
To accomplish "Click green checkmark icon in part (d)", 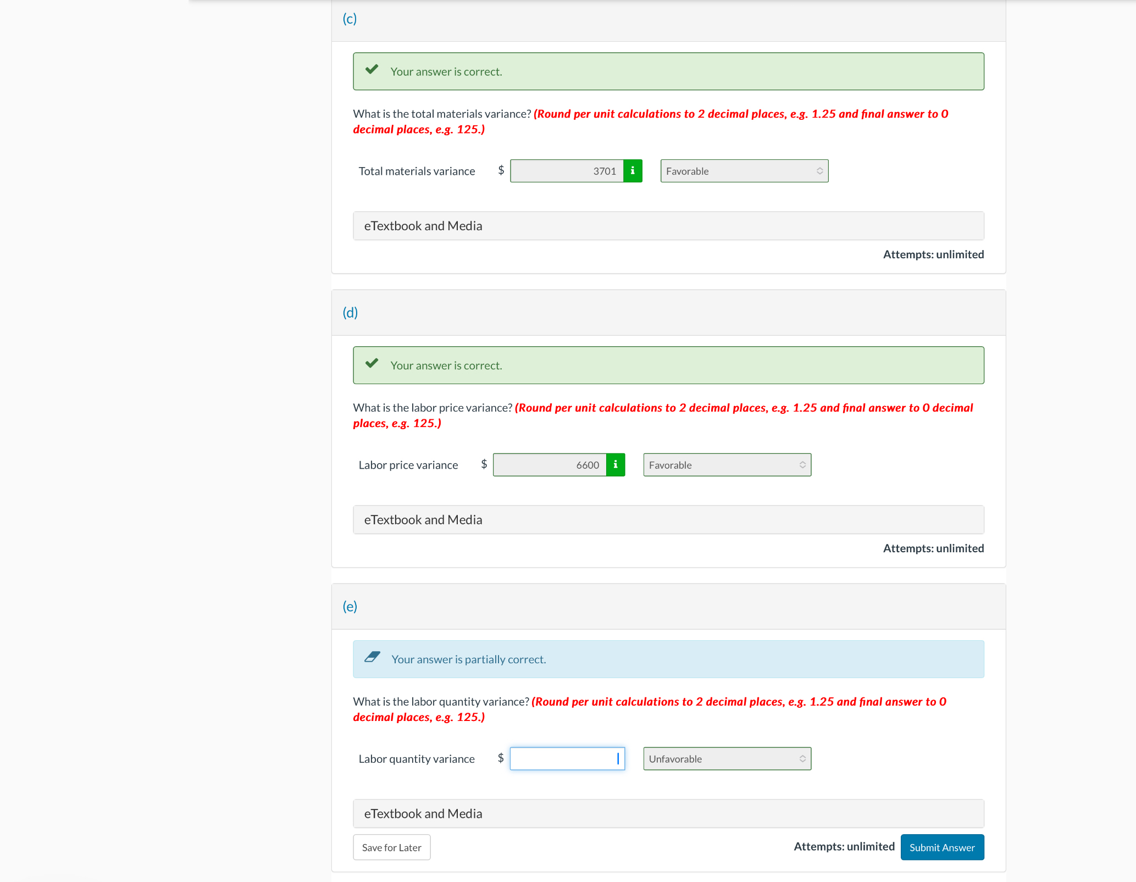I will tap(372, 363).
